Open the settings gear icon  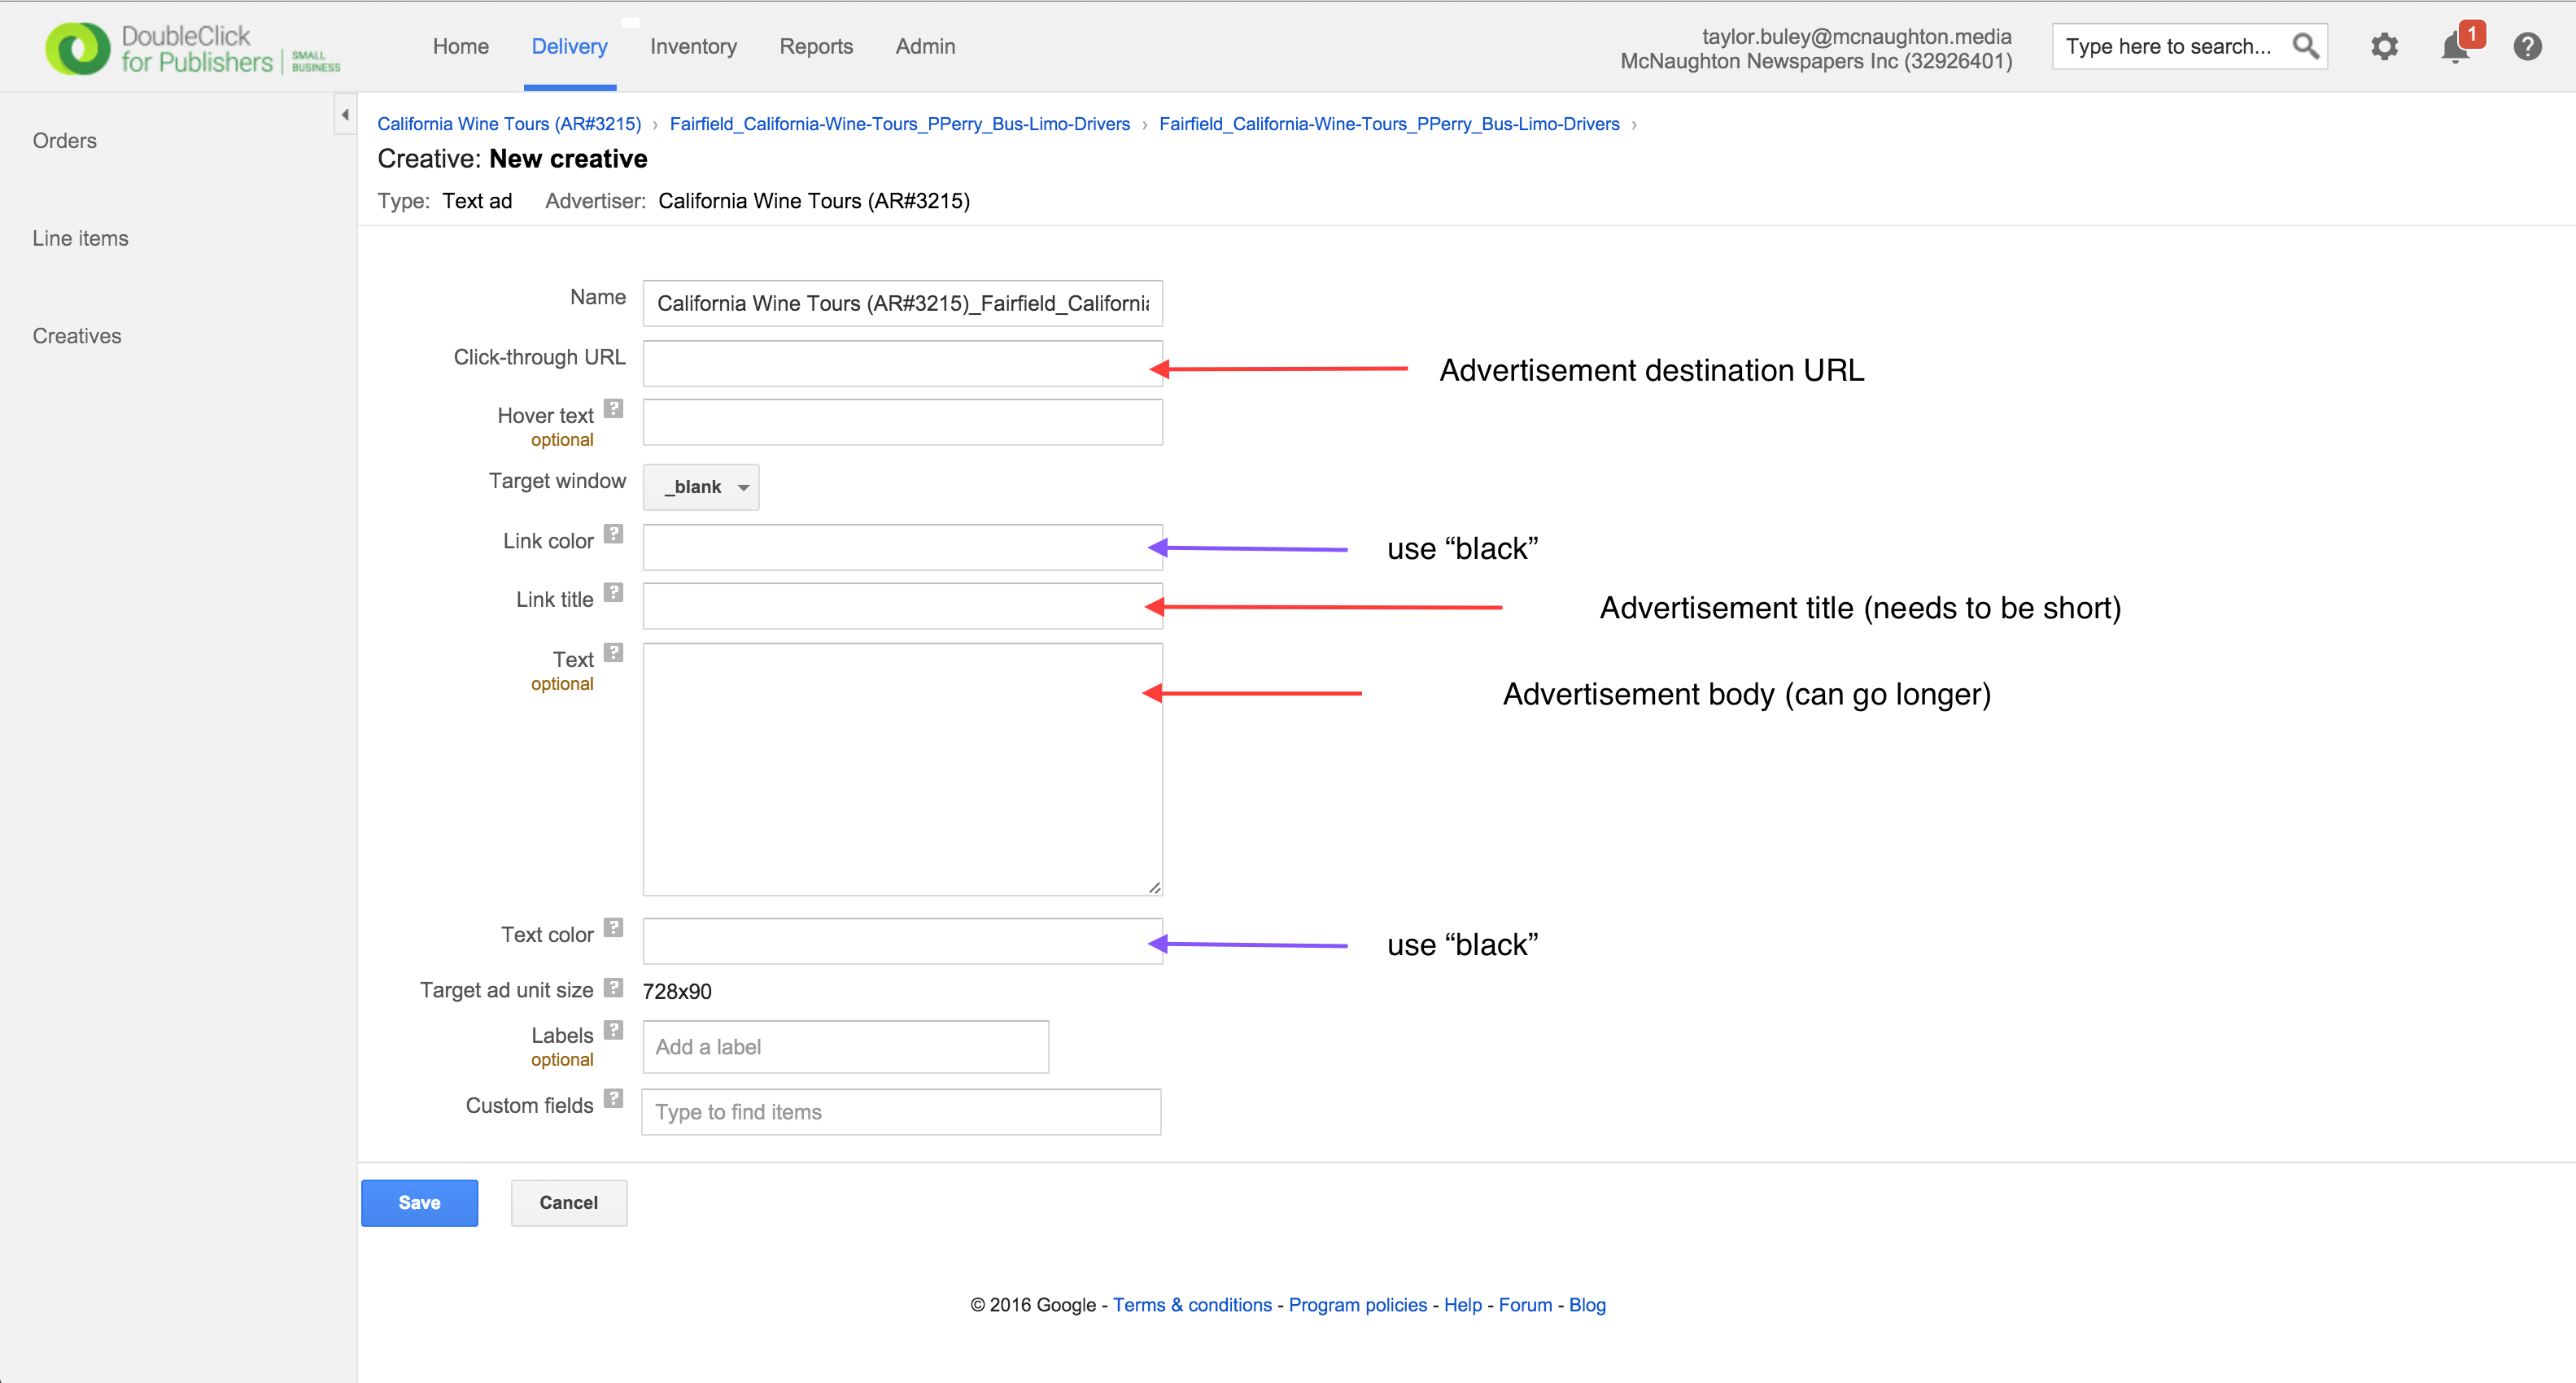2384,46
